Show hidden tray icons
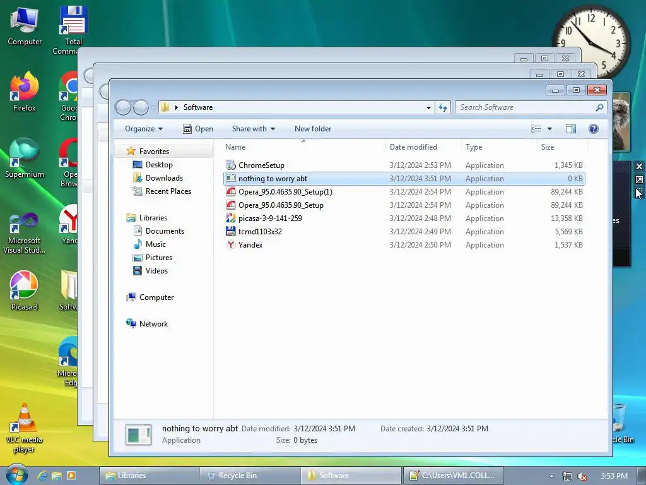Image resolution: width=646 pixels, height=485 pixels. [x=551, y=476]
